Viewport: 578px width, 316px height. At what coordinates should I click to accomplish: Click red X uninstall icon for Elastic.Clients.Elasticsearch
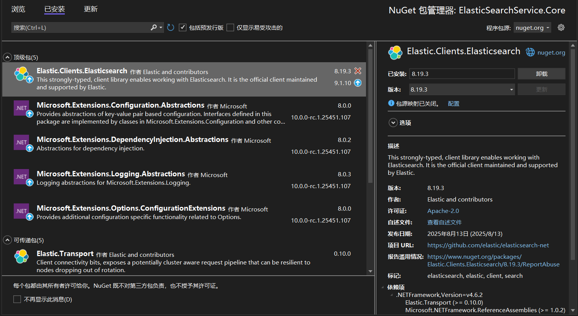click(358, 71)
